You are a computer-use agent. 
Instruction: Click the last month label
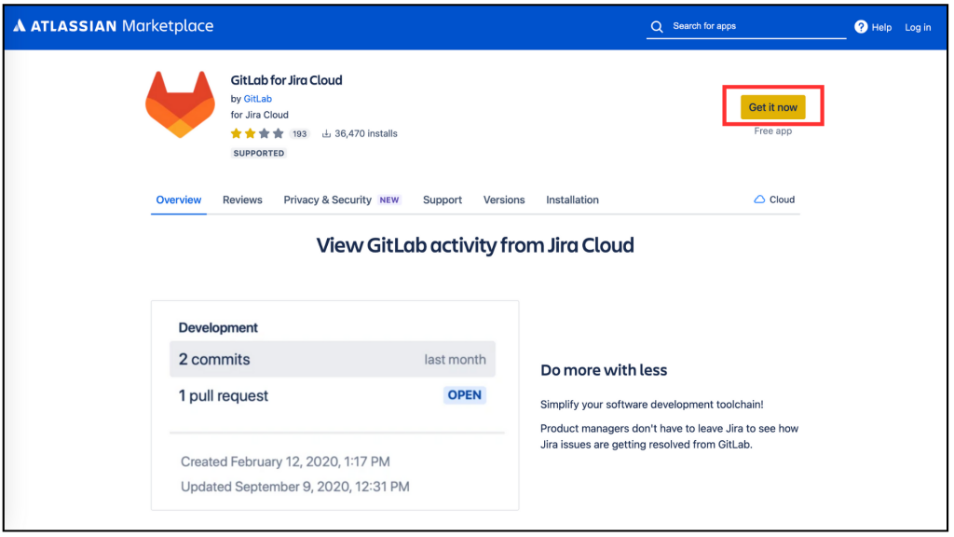455,360
